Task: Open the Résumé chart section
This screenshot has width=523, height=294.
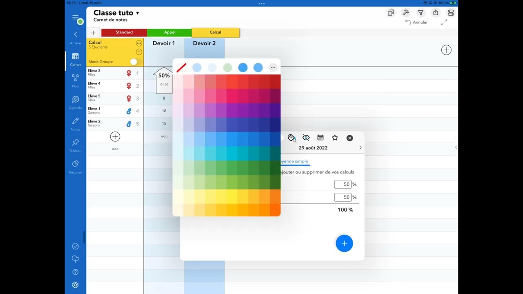Action: tap(75, 167)
